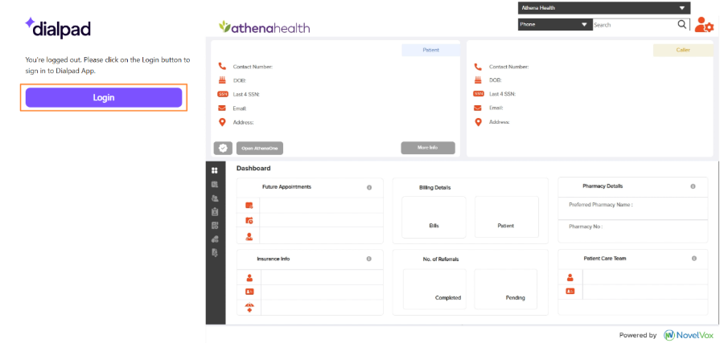Click the Future Appointments card title
The image size is (720, 343).
tap(286, 187)
